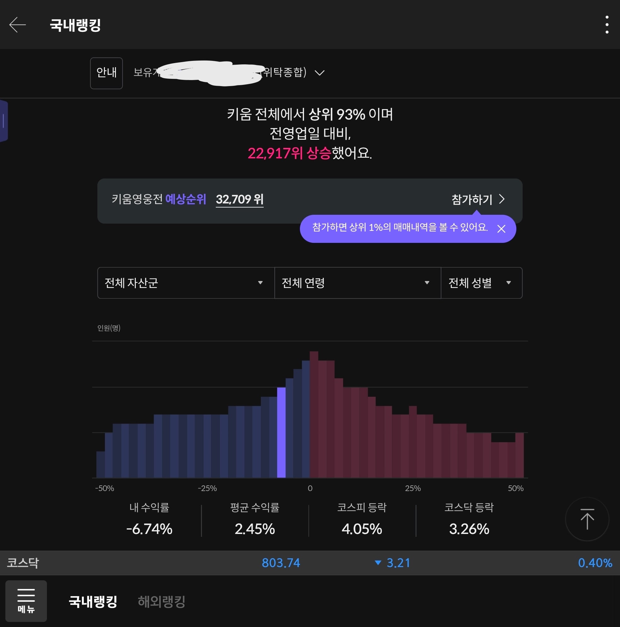Click the 803.74 KOSDAQ index value
Image resolution: width=620 pixels, height=627 pixels.
click(x=281, y=563)
